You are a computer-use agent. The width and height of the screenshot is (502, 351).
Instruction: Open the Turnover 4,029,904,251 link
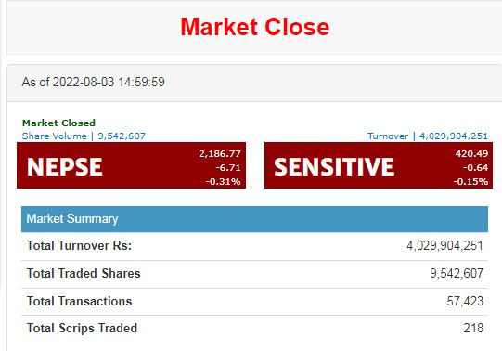pyautogui.click(x=428, y=136)
